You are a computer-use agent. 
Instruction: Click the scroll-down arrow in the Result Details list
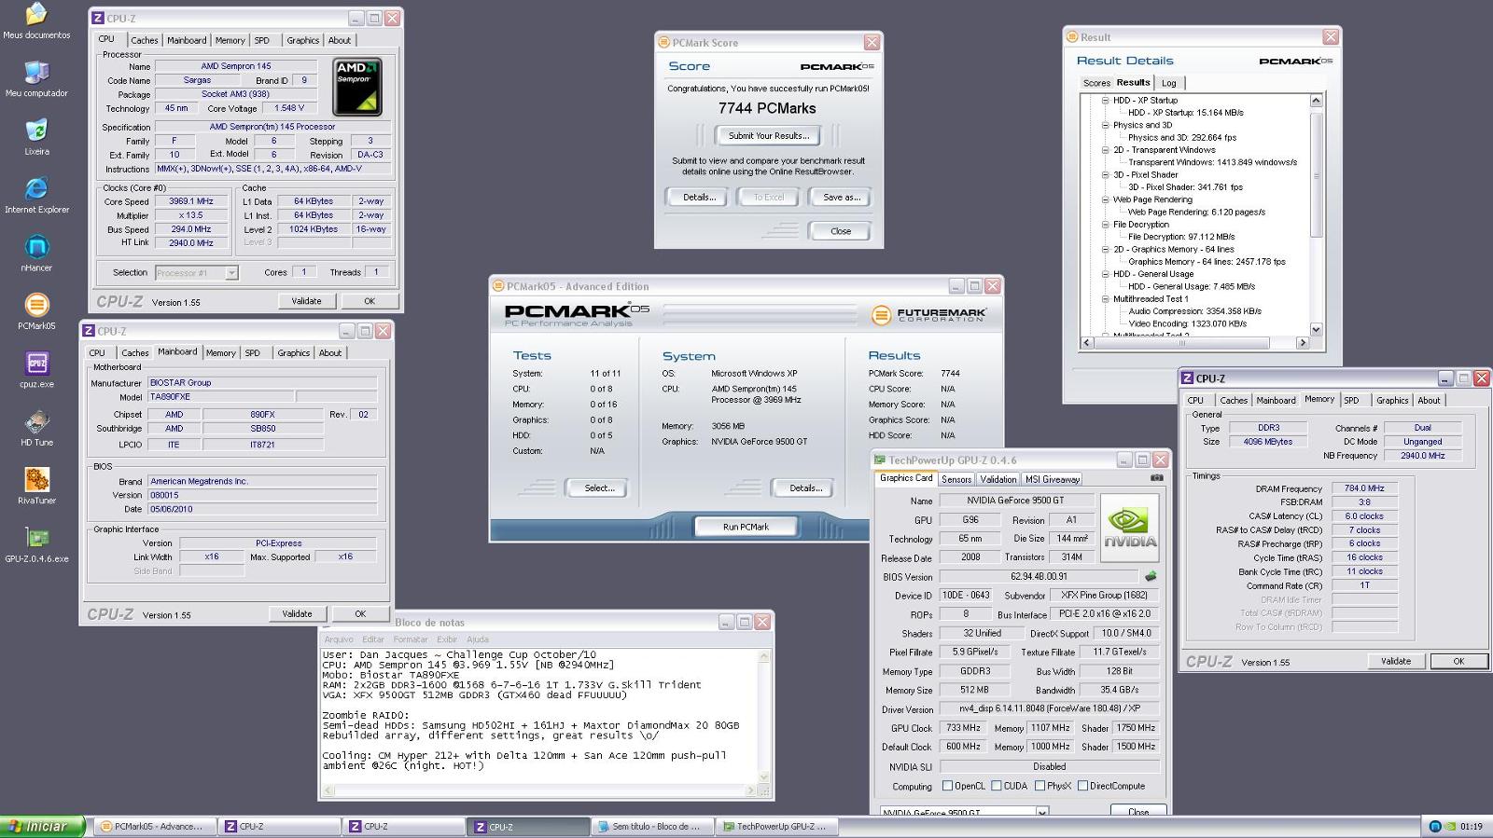(1317, 329)
